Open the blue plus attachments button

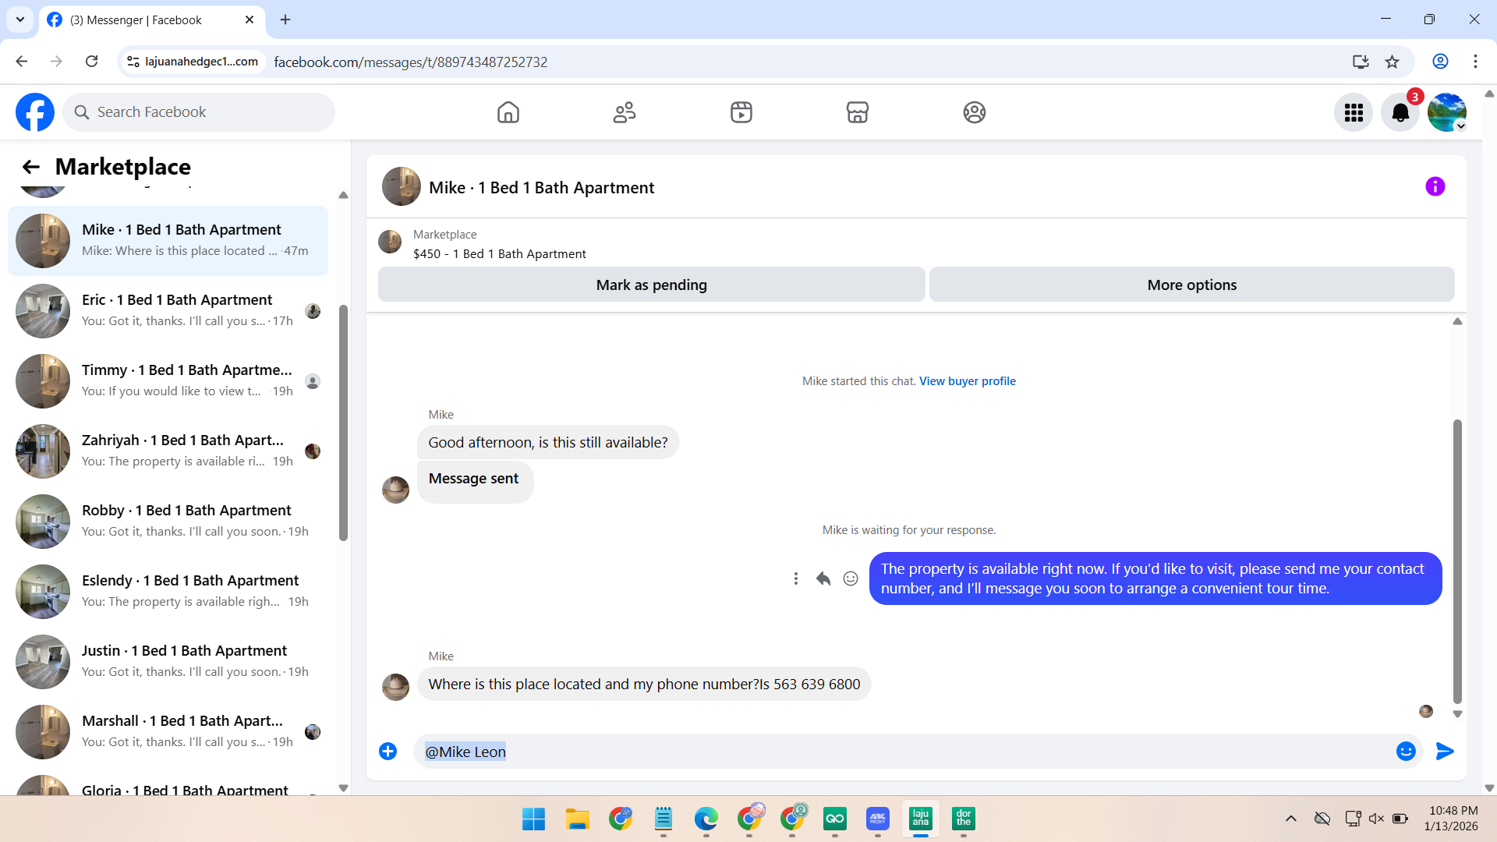pos(388,751)
